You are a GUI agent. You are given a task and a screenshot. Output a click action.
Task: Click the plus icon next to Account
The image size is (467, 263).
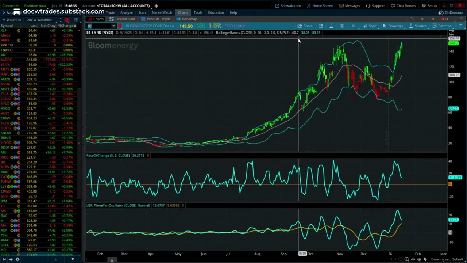click(x=156, y=6)
